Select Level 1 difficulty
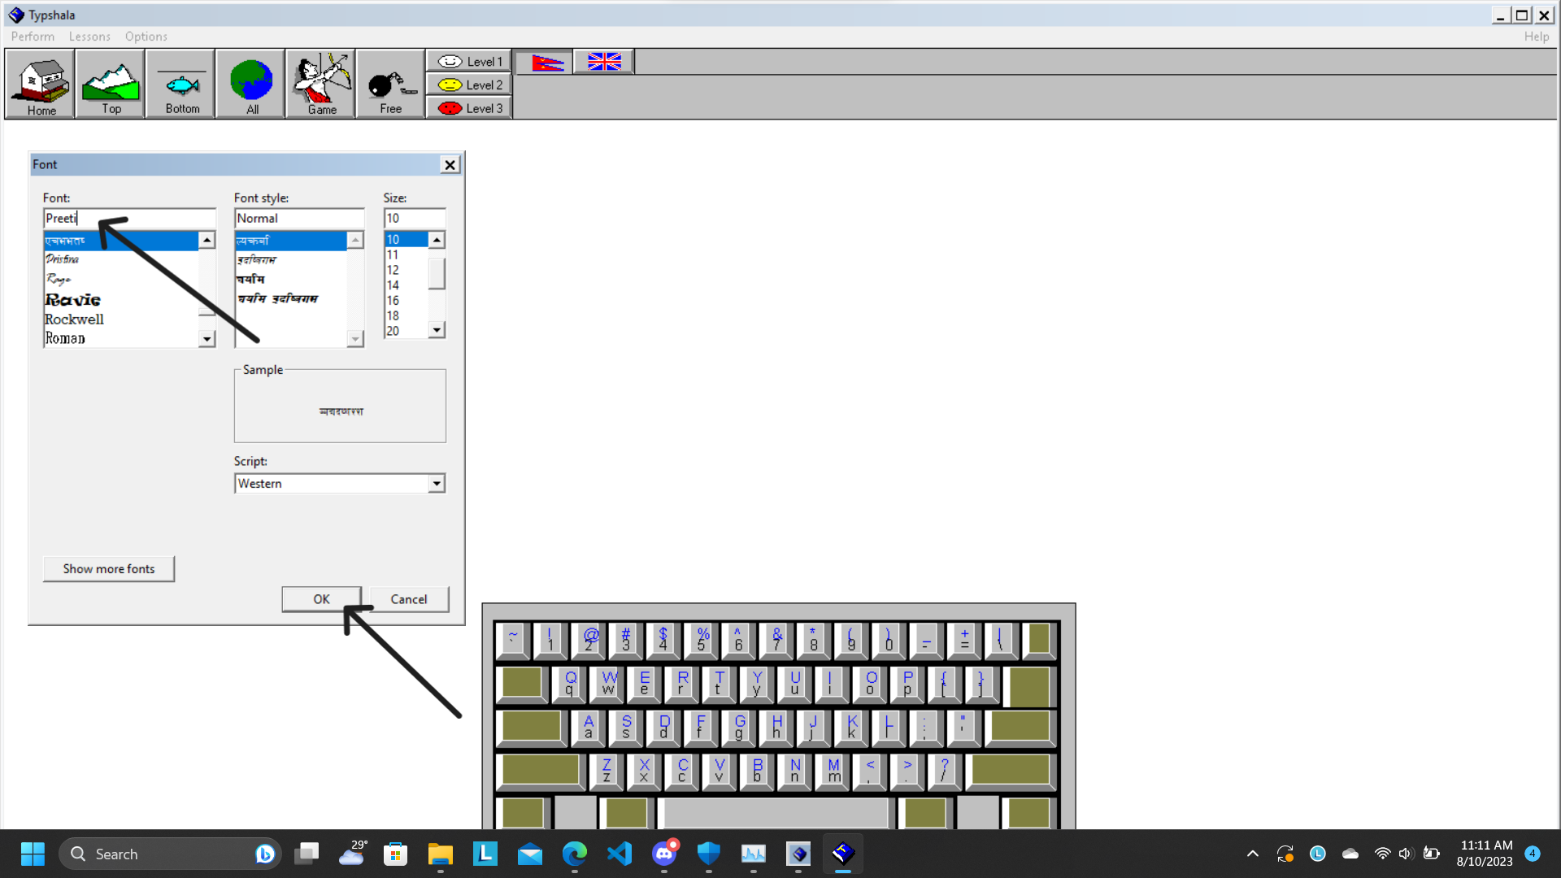Viewport: 1561px width, 878px height. click(467, 61)
